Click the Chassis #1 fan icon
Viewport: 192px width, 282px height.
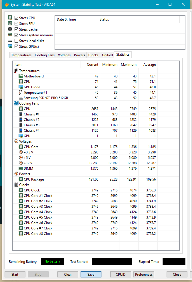tap(21, 114)
